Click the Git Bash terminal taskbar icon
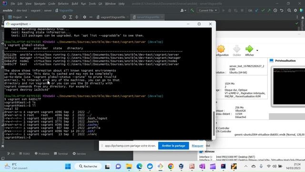This screenshot has width=305, height=172. 160,166
